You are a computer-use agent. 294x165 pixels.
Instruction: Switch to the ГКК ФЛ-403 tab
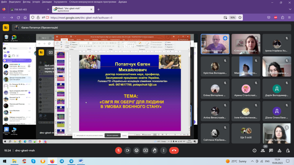[x=29, y=9]
